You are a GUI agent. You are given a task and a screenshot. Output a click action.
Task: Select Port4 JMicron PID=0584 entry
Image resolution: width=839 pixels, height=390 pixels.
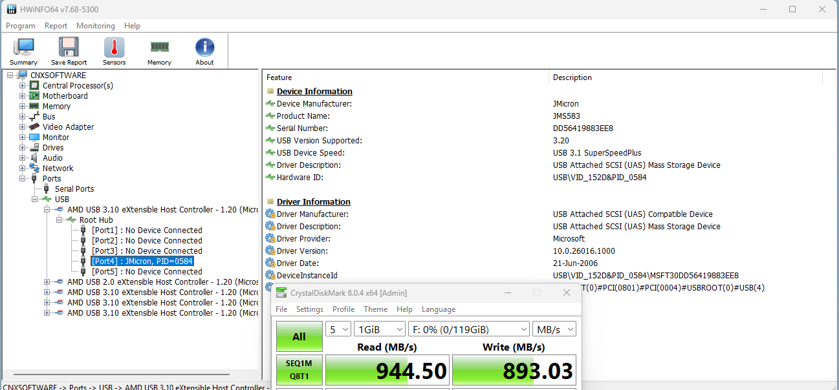click(x=142, y=262)
